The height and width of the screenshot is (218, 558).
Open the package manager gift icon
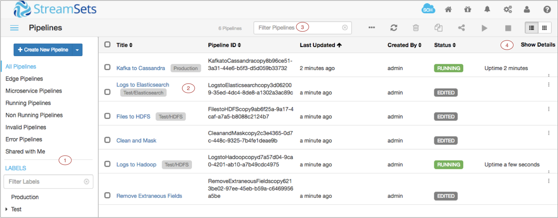tap(468, 10)
